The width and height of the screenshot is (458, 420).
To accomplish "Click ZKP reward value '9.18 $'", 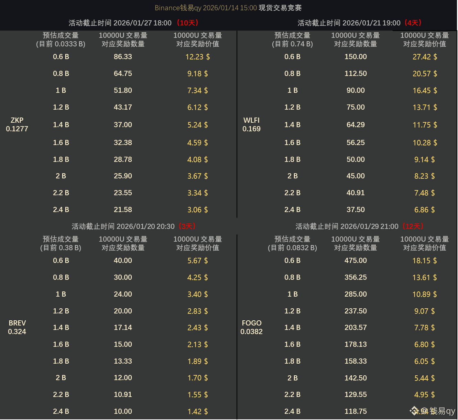I will click(x=198, y=74).
